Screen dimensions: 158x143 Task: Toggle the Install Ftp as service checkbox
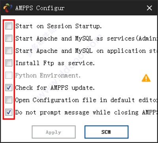[9, 63]
